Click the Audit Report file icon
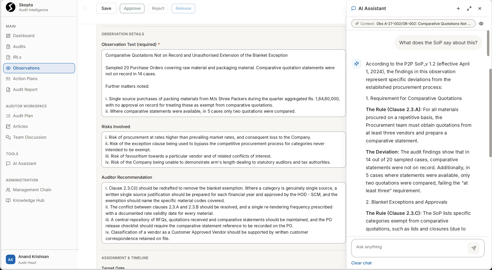The image size is (492, 270). 8,90
